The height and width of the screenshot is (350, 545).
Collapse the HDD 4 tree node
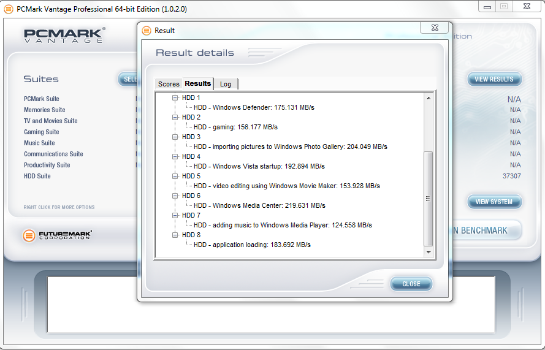pos(175,156)
